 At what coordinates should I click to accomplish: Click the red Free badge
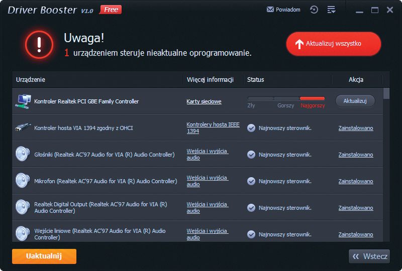[111, 10]
